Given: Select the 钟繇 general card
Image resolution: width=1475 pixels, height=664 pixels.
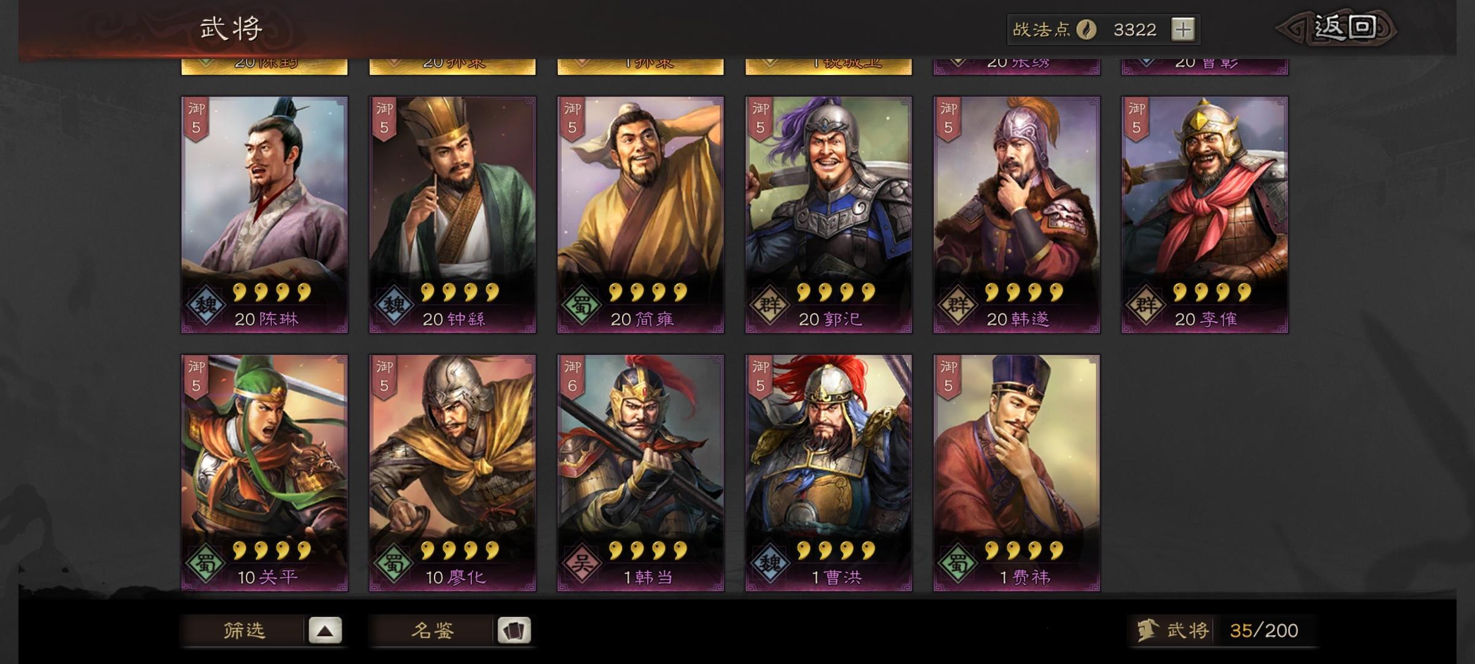Looking at the screenshot, I should 452,215.
